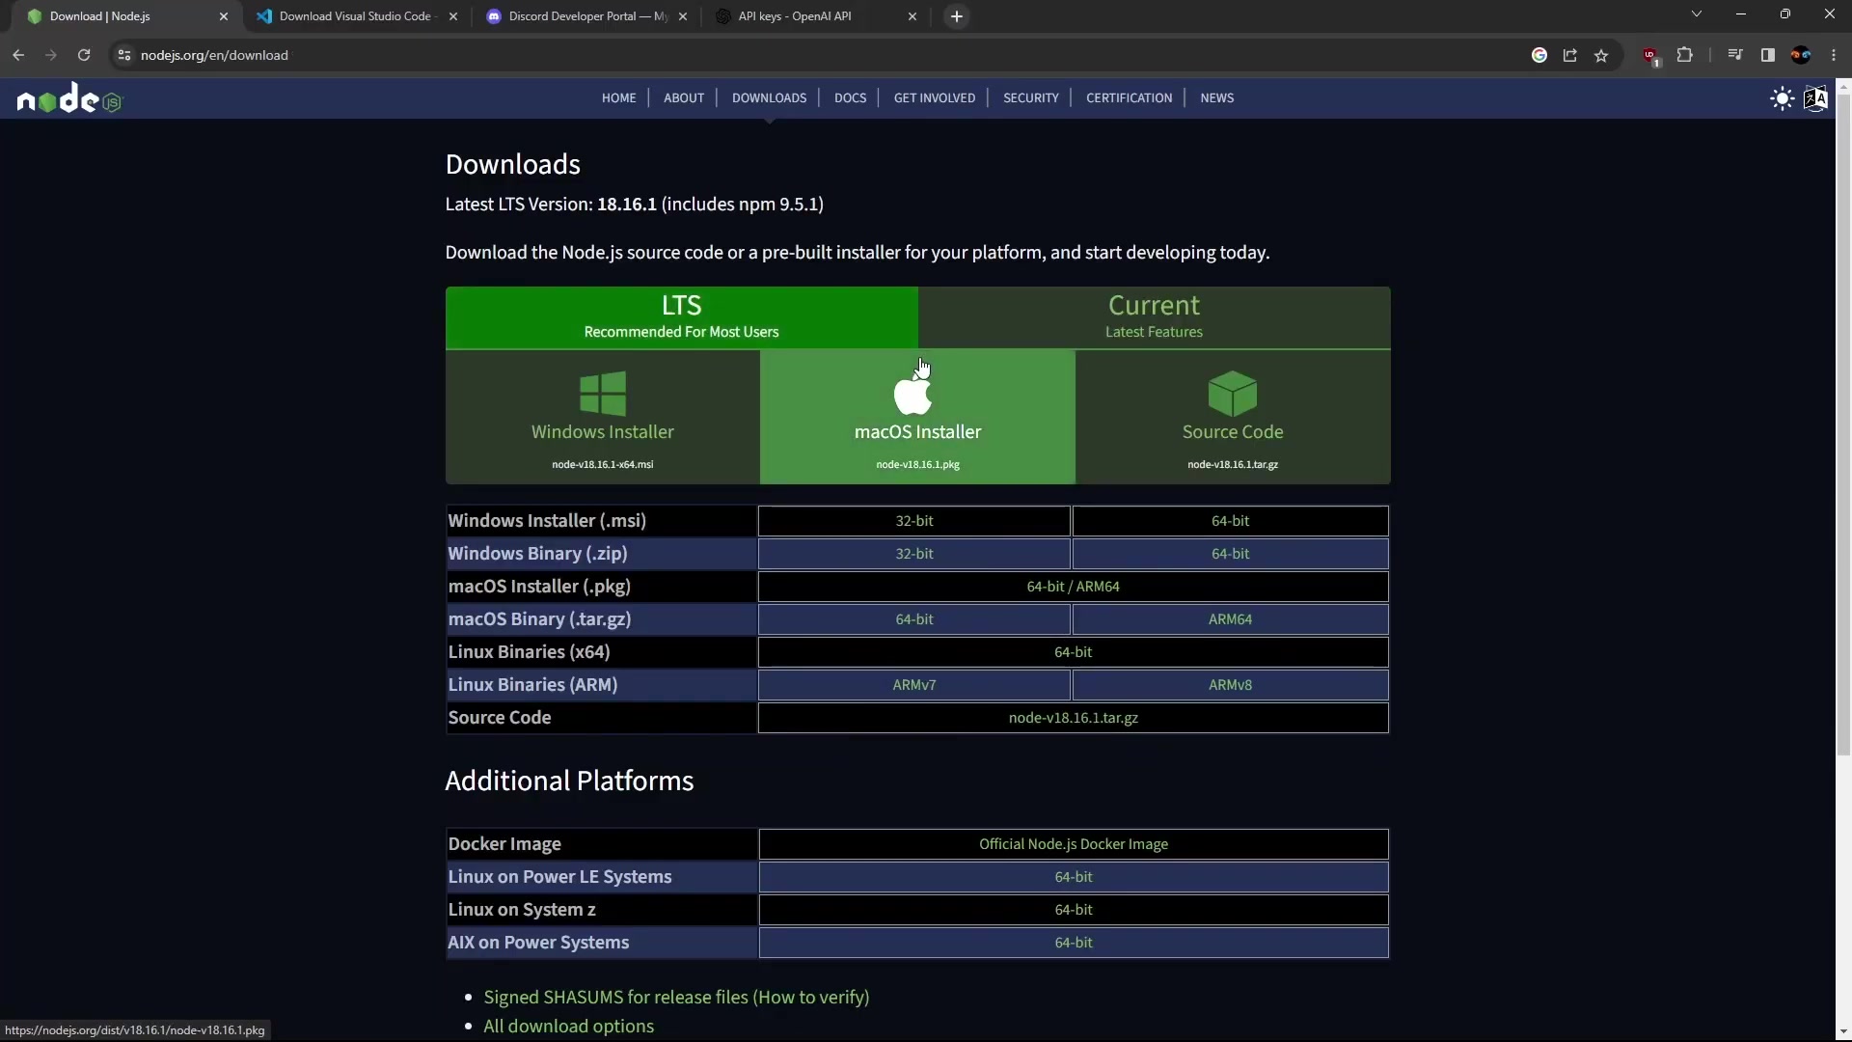Close the Download Visual Studio Code tab
1852x1042 pixels.
pyautogui.click(x=453, y=16)
